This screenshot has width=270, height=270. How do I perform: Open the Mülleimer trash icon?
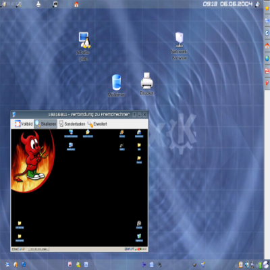116,86
